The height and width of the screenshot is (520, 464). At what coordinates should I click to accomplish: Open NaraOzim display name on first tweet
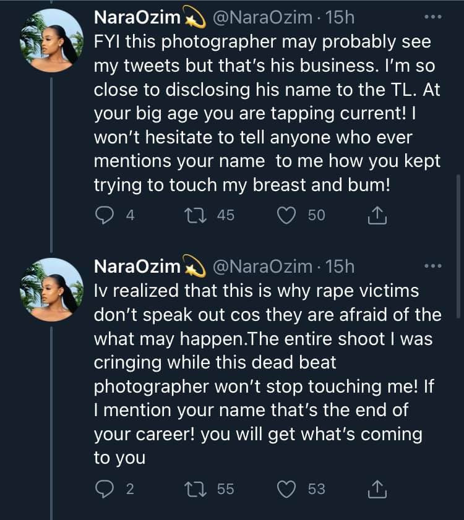(137, 19)
